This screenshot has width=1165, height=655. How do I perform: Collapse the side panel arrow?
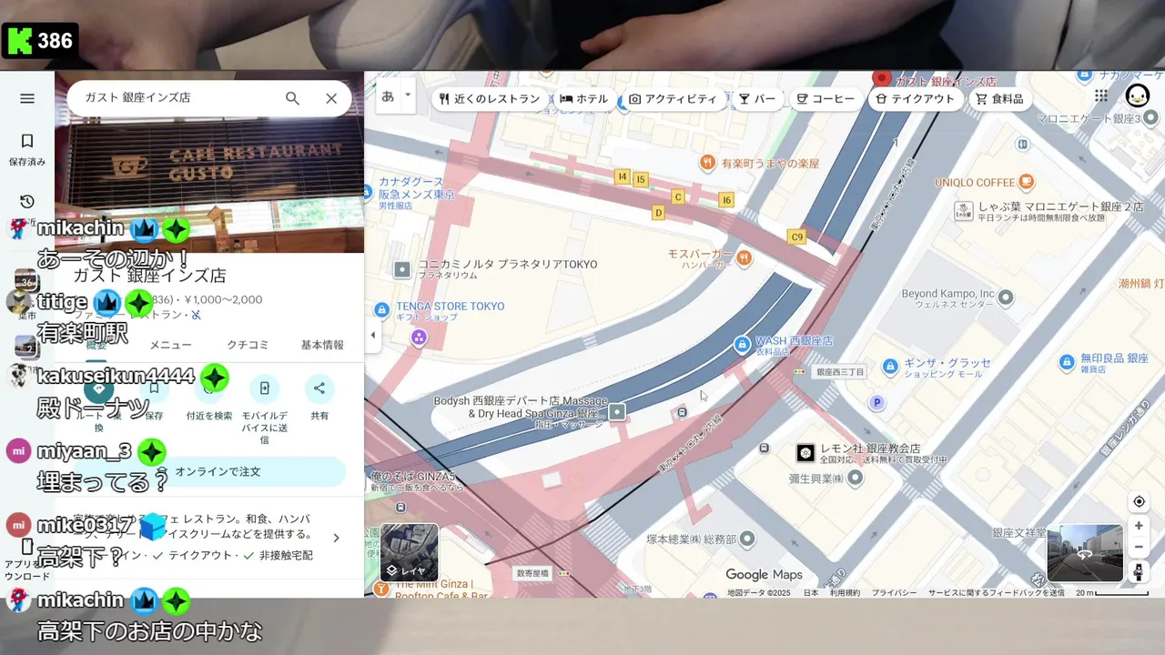click(x=372, y=335)
